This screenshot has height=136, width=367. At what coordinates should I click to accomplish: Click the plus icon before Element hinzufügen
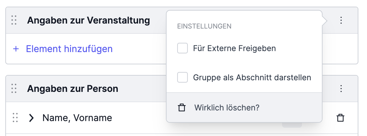(16, 49)
